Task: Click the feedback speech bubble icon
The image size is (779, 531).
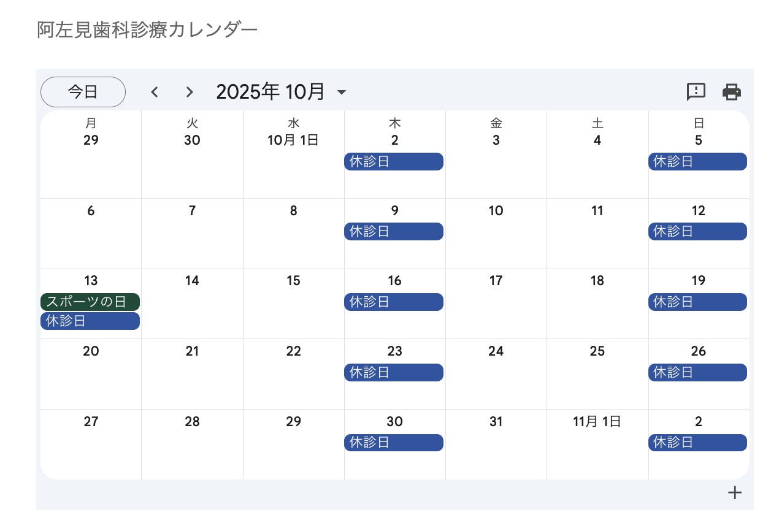Action: 696,92
